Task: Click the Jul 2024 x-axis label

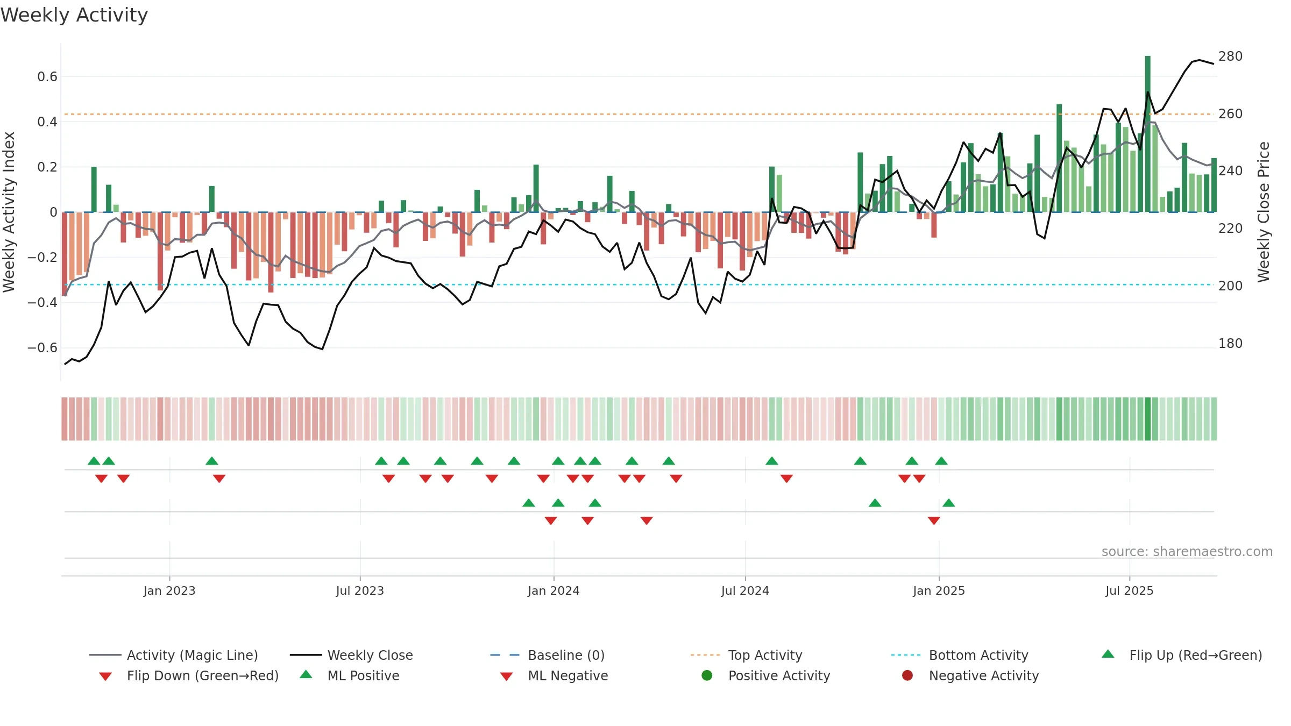Action: 745,590
